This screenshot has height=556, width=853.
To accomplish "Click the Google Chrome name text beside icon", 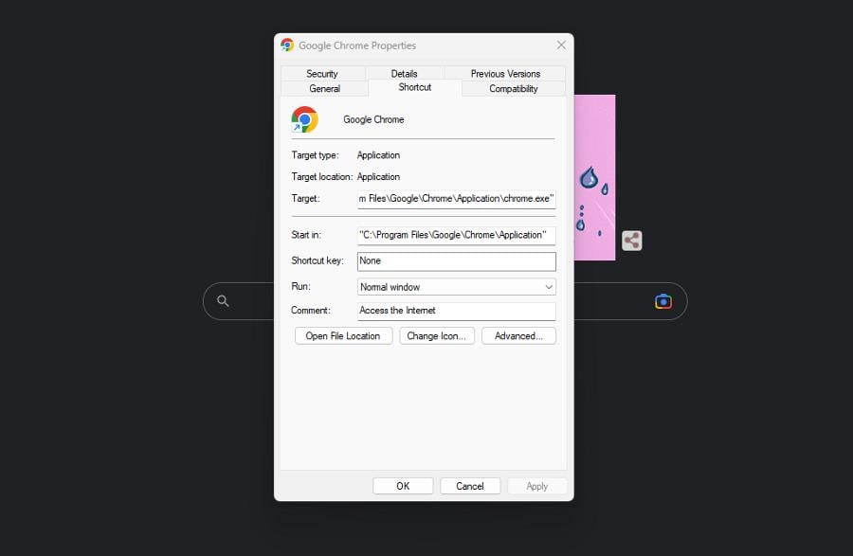I will click(x=373, y=119).
